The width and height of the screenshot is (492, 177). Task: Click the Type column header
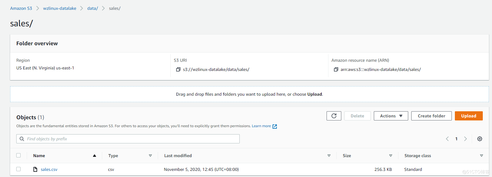[x=113, y=156]
